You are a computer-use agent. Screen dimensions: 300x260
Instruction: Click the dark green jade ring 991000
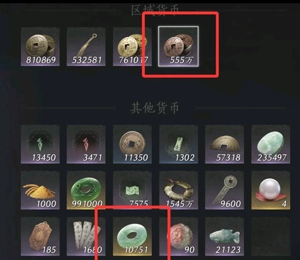pyautogui.click(x=86, y=190)
